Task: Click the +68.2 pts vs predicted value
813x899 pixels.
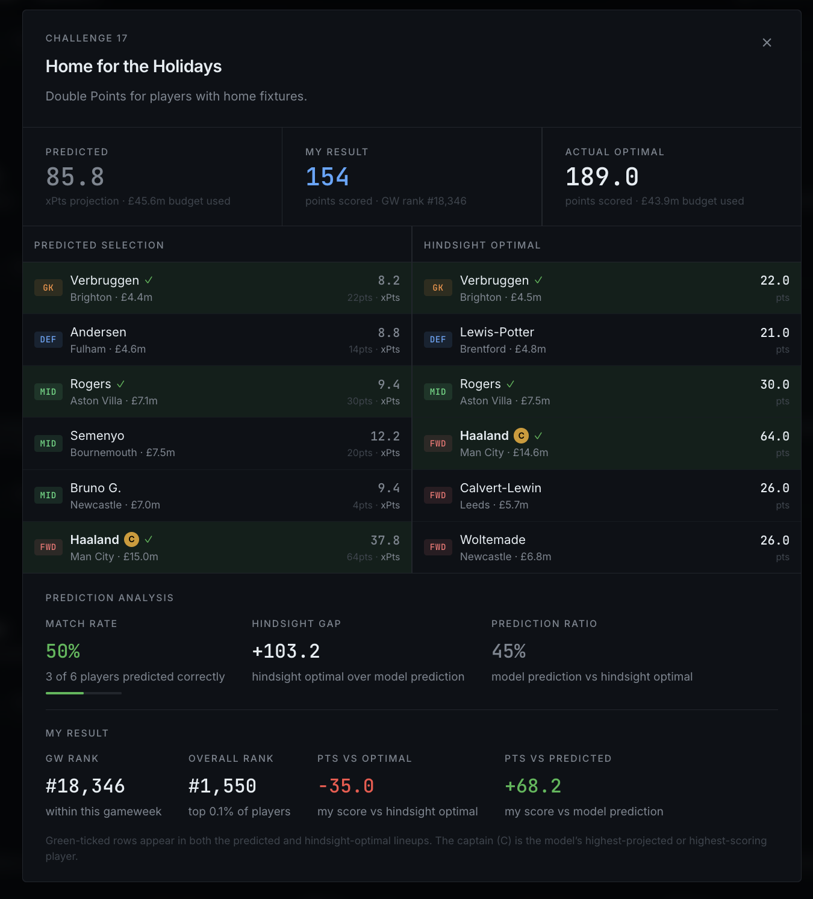Action: [533, 786]
